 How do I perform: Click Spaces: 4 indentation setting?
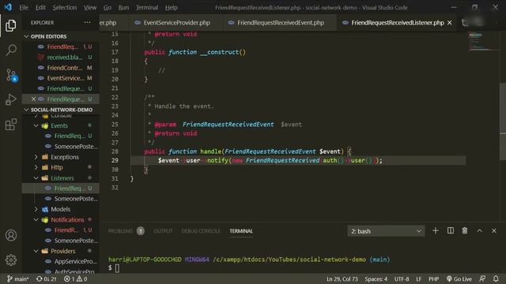pos(376,278)
